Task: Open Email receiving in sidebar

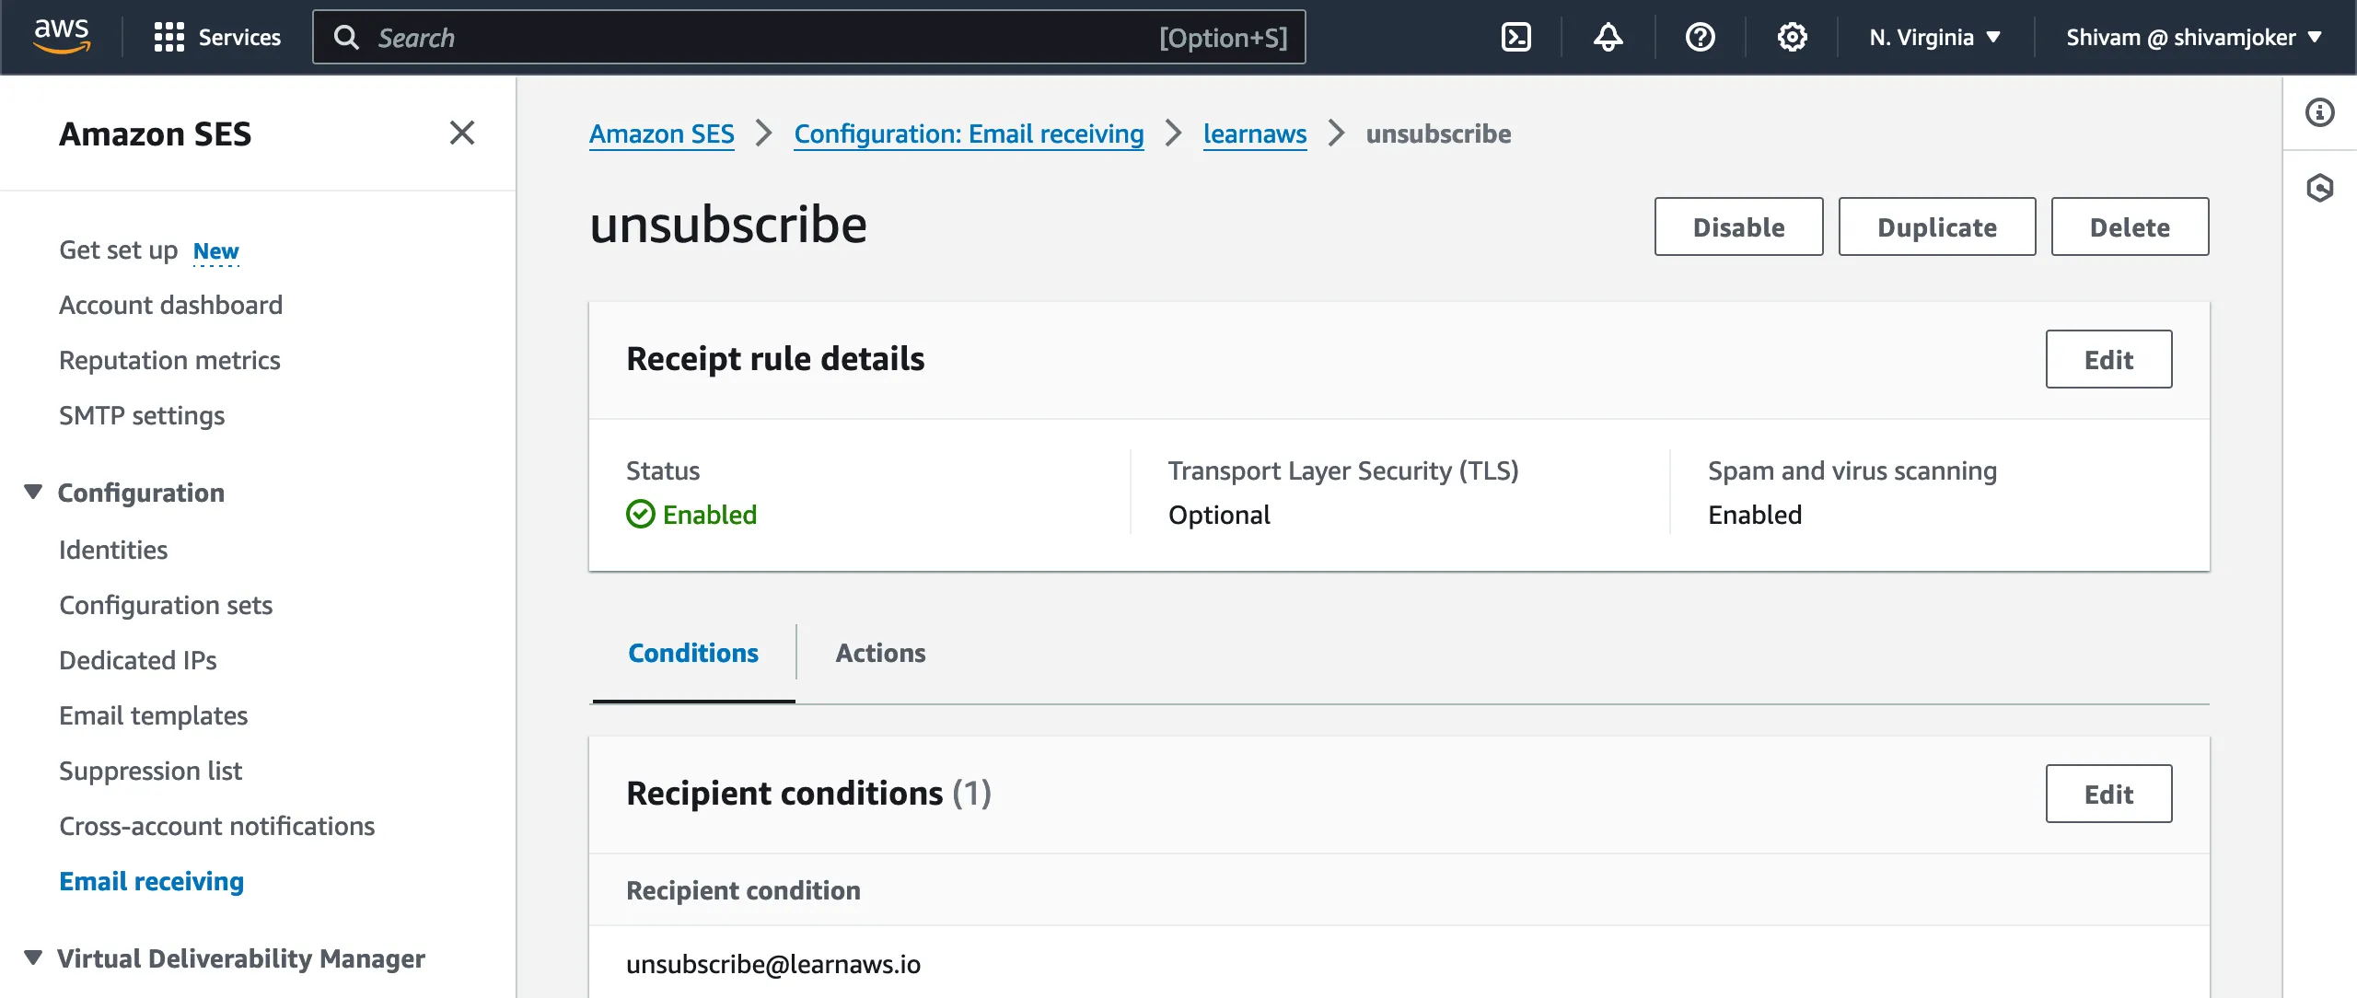Action: 151,881
